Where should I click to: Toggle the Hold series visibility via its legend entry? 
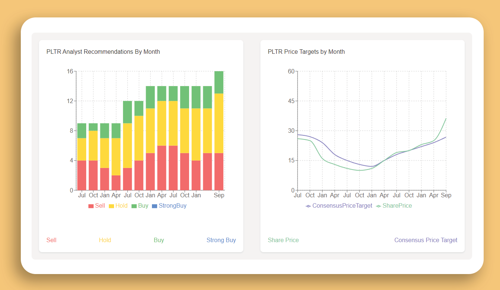pyautogui.click(x=118, y=205)
